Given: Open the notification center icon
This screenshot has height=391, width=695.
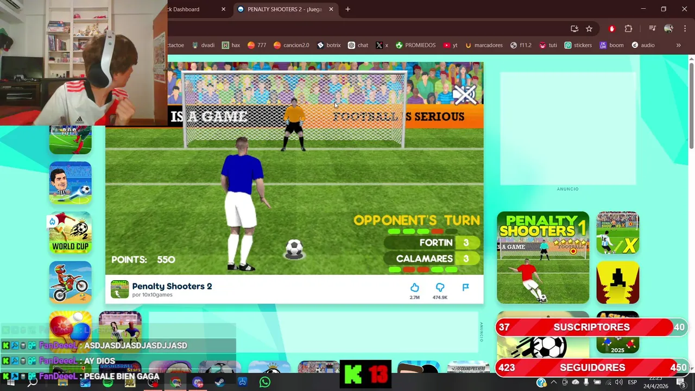Looking at the screenshot, I should 680,382.
